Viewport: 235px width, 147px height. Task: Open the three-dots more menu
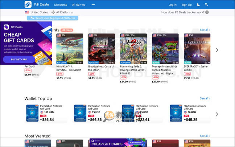pyautogui.click(x=93, y=5)
